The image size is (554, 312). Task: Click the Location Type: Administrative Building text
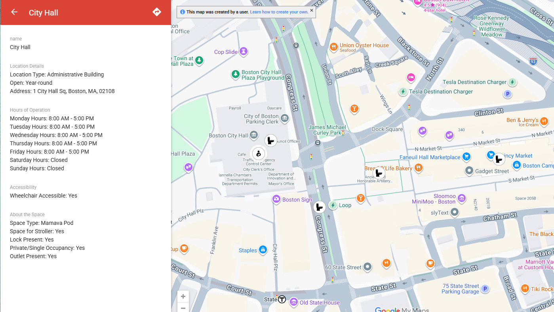point(57,74)
